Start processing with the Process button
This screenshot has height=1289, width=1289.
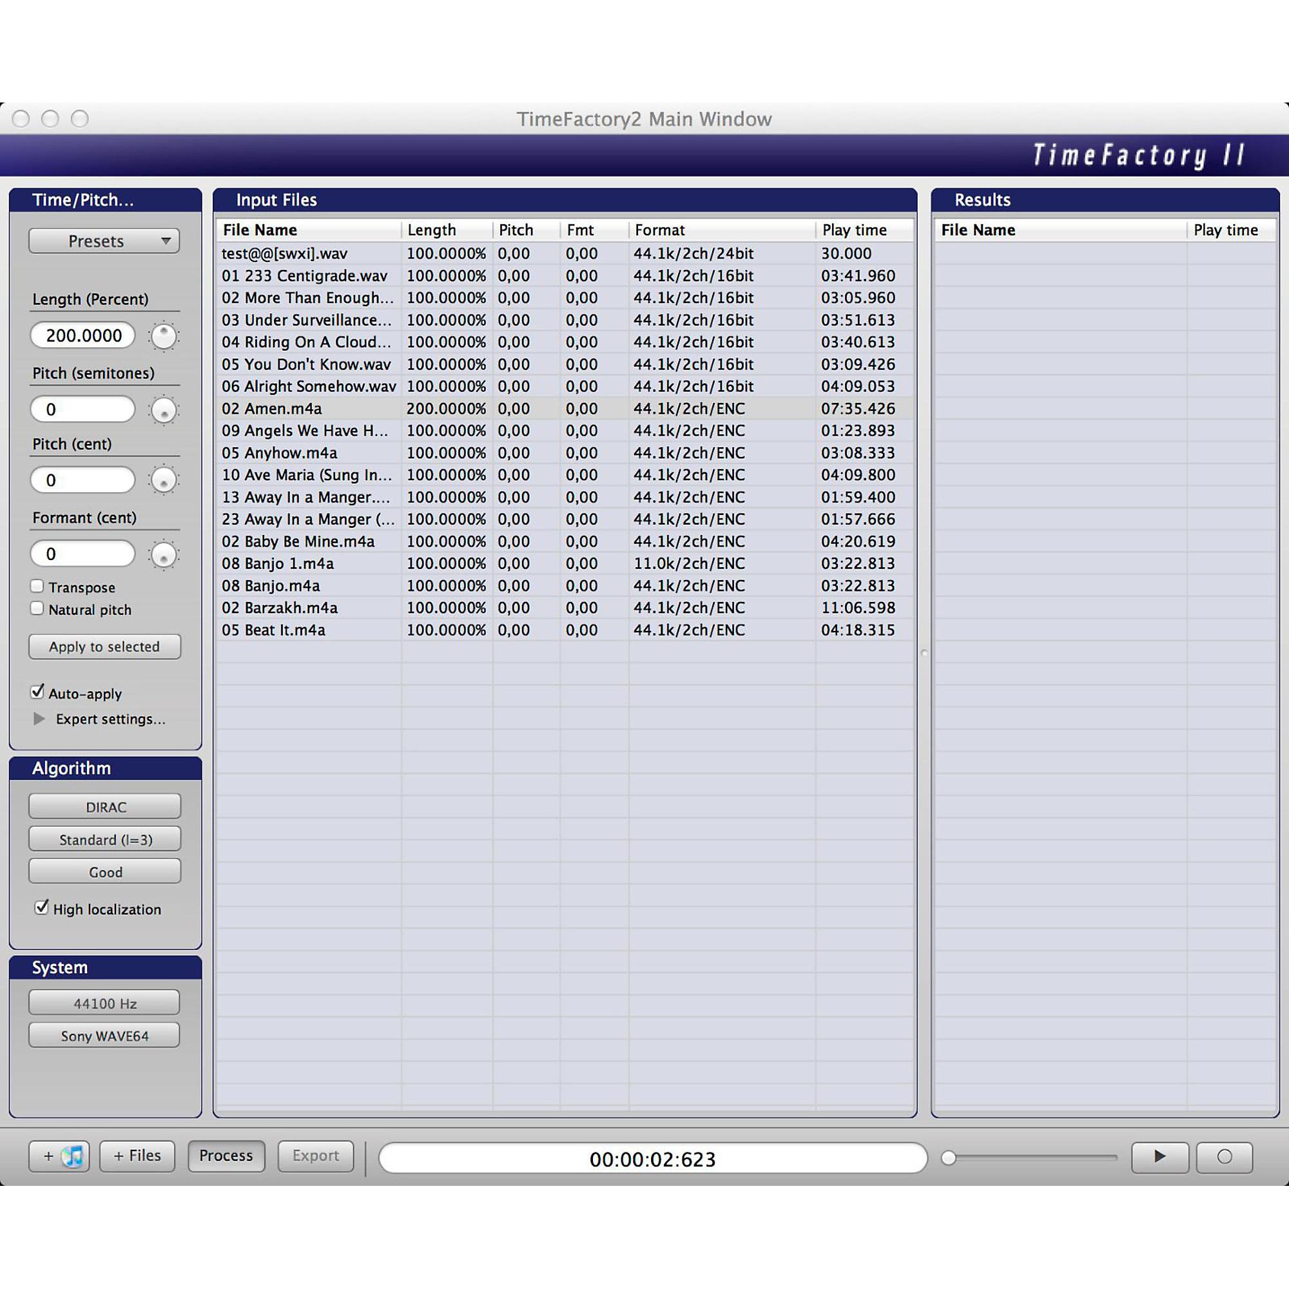click(226, 1156)
